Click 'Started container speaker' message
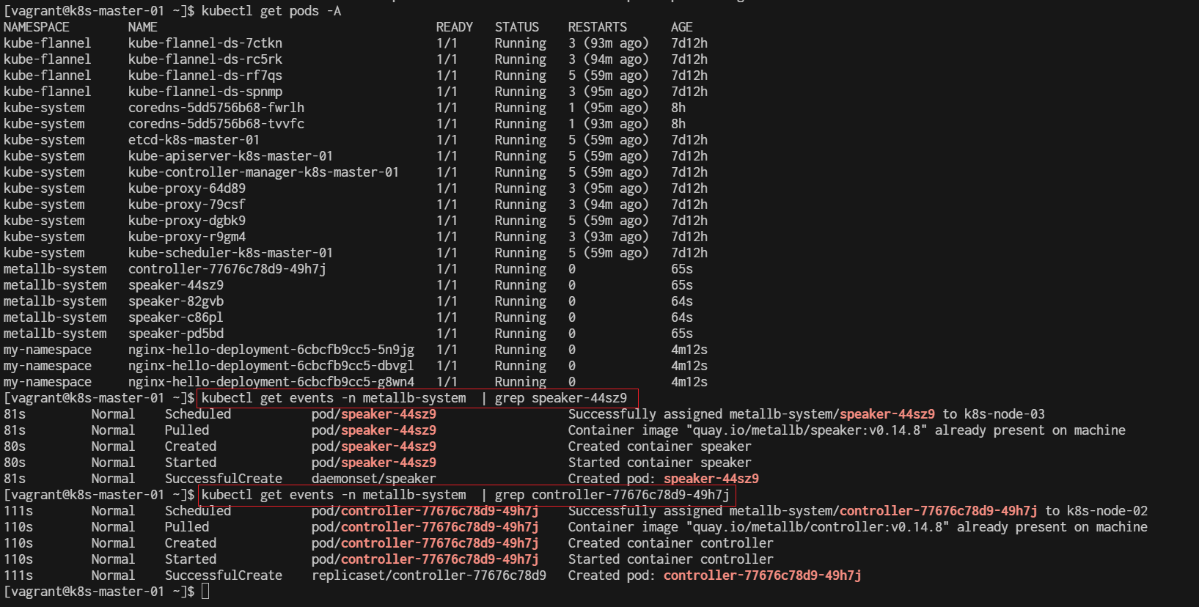Image resolution: width=1199 pixels, height=607 pixels. (x=660, y=463)
